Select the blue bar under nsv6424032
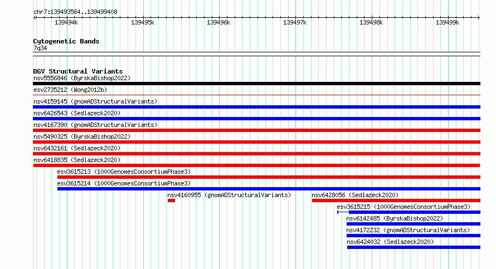Image resolution: width=496 pixels, height=269 pixels. [414, 247]
